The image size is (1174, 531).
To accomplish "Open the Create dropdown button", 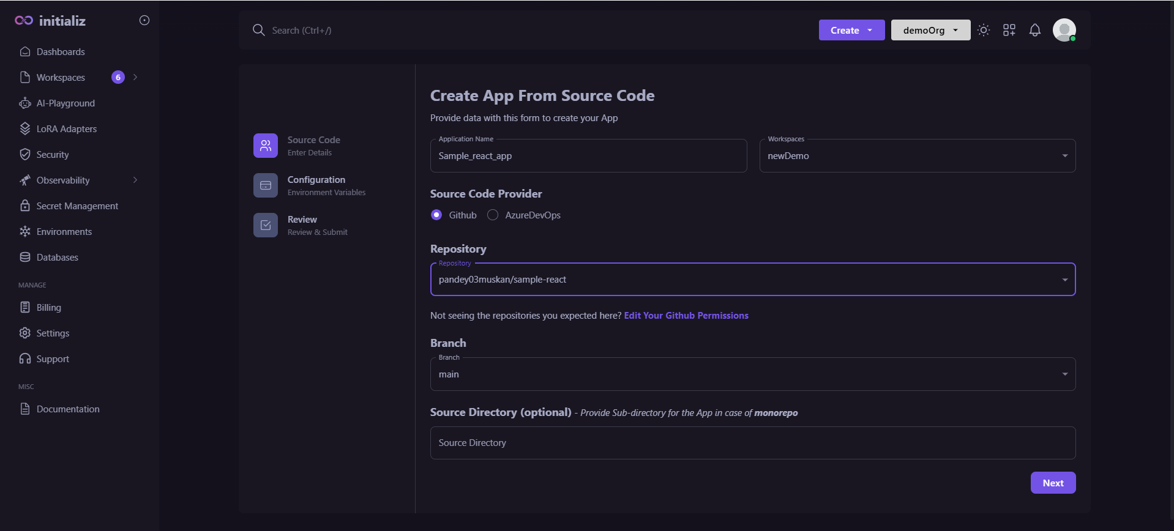I will point(851,30).
